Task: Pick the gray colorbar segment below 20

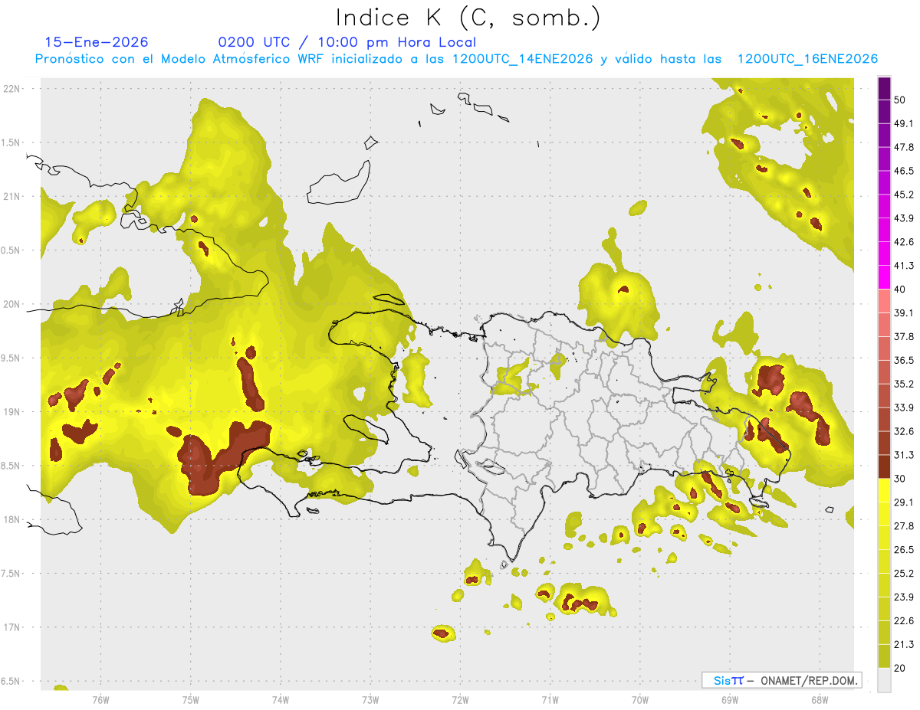Action: pos(884,680)
